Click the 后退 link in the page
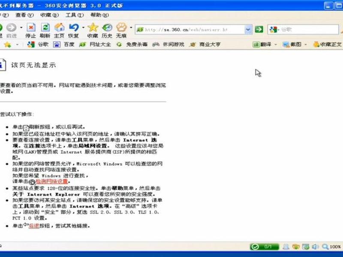This screenshot has width=343, height=257. 34,226
